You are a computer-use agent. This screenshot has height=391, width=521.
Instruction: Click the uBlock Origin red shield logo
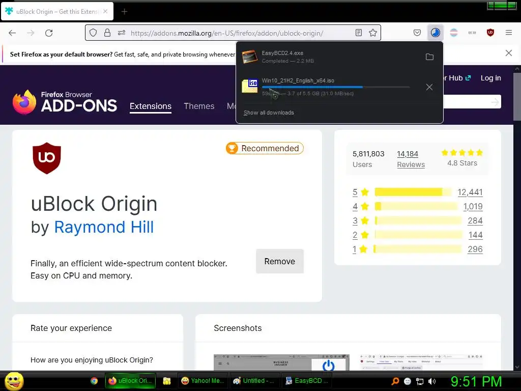tap(47, 158)
